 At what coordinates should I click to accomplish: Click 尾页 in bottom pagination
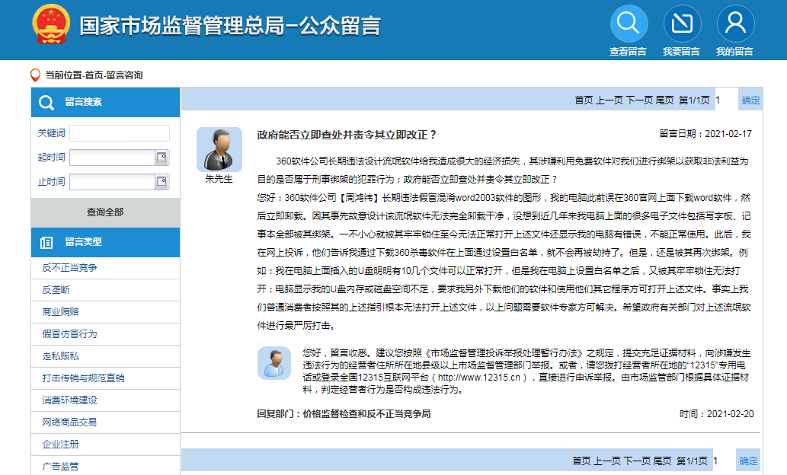pyautogui.click(x=663, y=461)
